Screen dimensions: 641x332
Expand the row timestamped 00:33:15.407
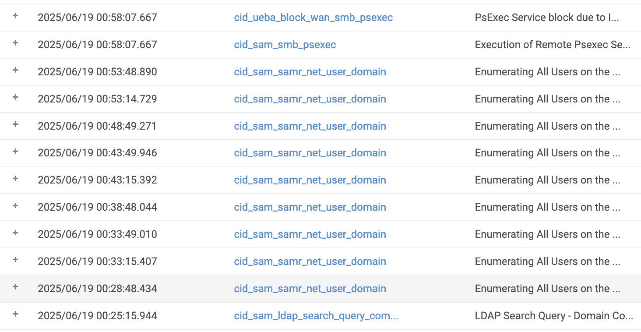pos(15,260)
